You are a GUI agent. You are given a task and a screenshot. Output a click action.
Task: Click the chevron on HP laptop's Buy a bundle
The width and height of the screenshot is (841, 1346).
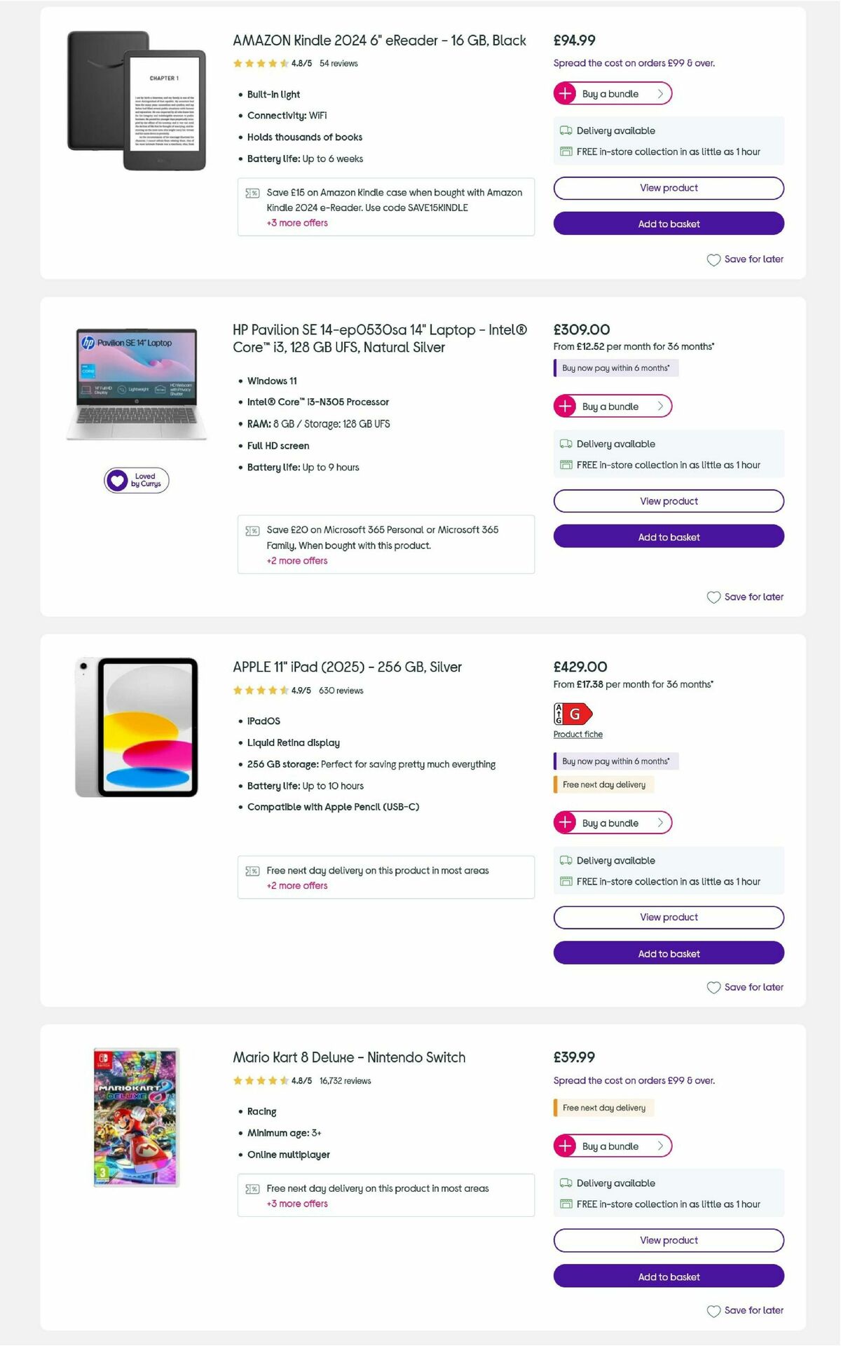(659, 406)
